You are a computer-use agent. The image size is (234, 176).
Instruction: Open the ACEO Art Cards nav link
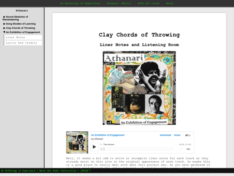149,3
